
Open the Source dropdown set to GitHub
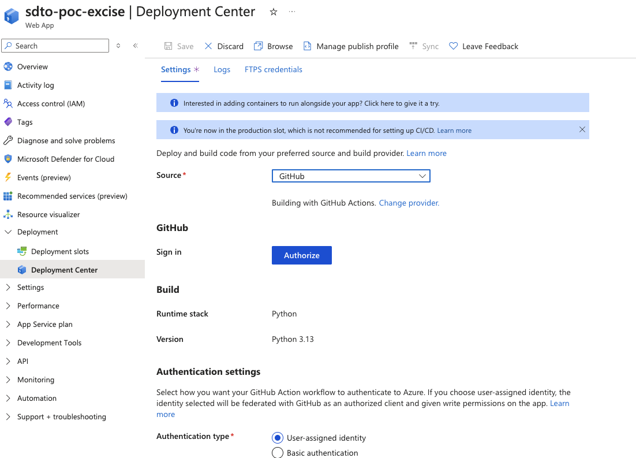point(351,176)
